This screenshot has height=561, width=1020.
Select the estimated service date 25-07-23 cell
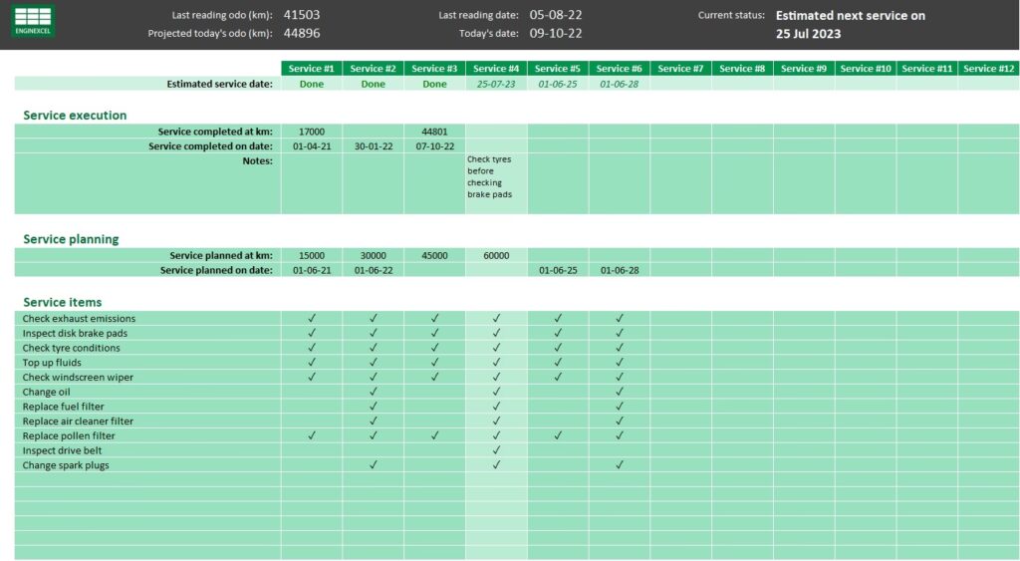496,85
